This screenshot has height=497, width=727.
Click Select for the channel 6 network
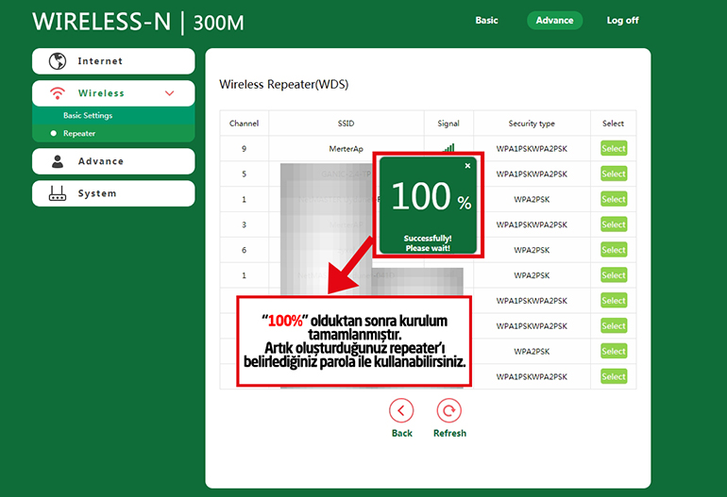(x=614, y=250)
